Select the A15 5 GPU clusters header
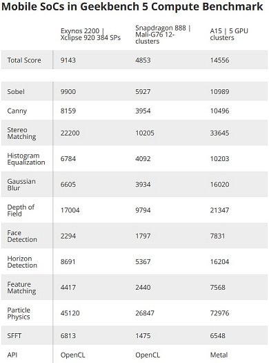 [x=229, y=35]
